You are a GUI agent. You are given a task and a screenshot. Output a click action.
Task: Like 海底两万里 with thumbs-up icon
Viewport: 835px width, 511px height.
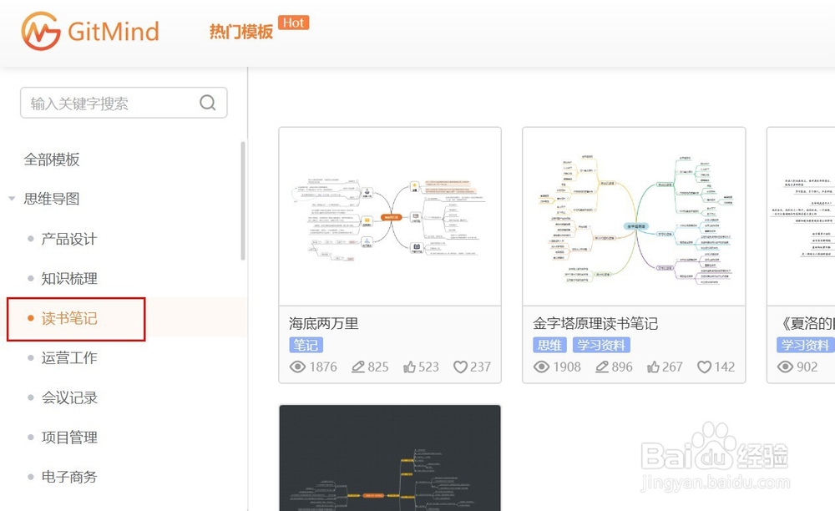409,367
